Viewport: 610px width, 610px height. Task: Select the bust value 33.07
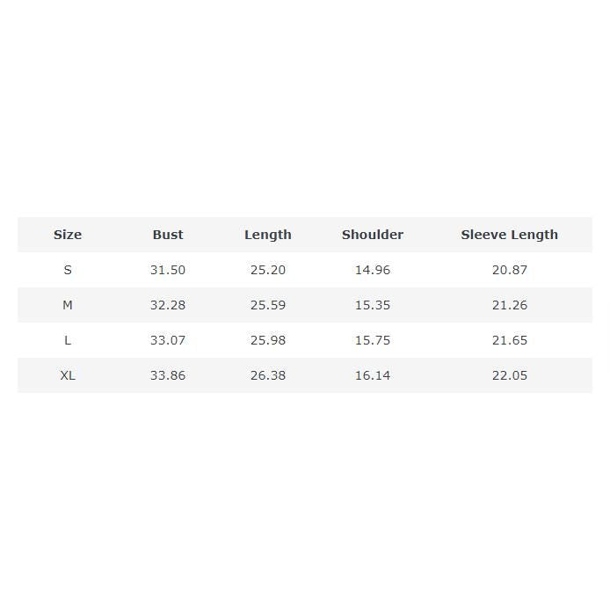(x=168, y=340)
